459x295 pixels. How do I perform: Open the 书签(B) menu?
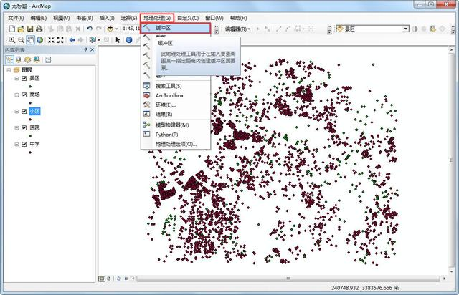tap(85, 18)
